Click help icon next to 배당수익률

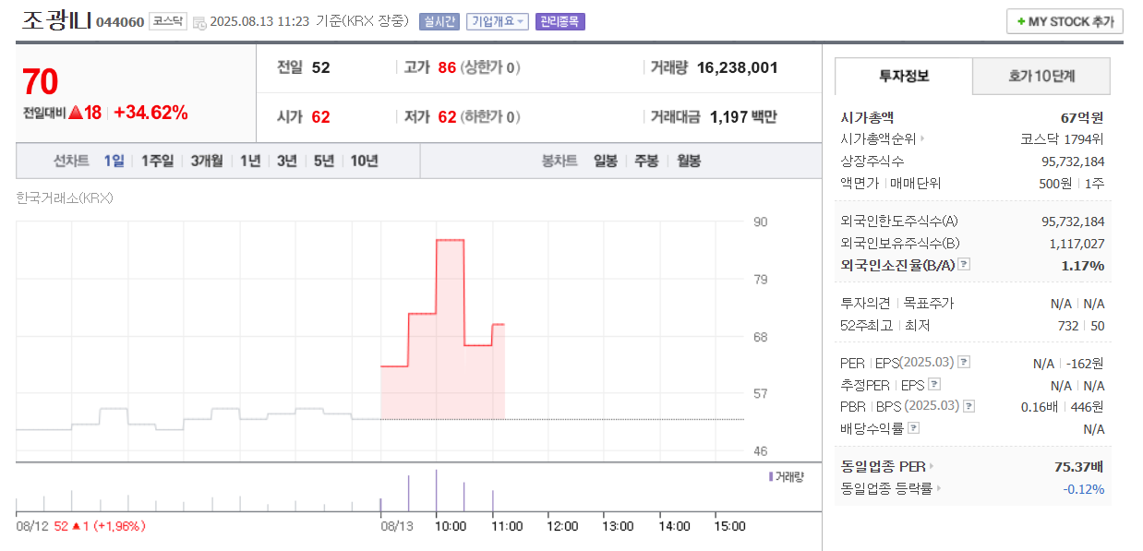click(913, 428)
